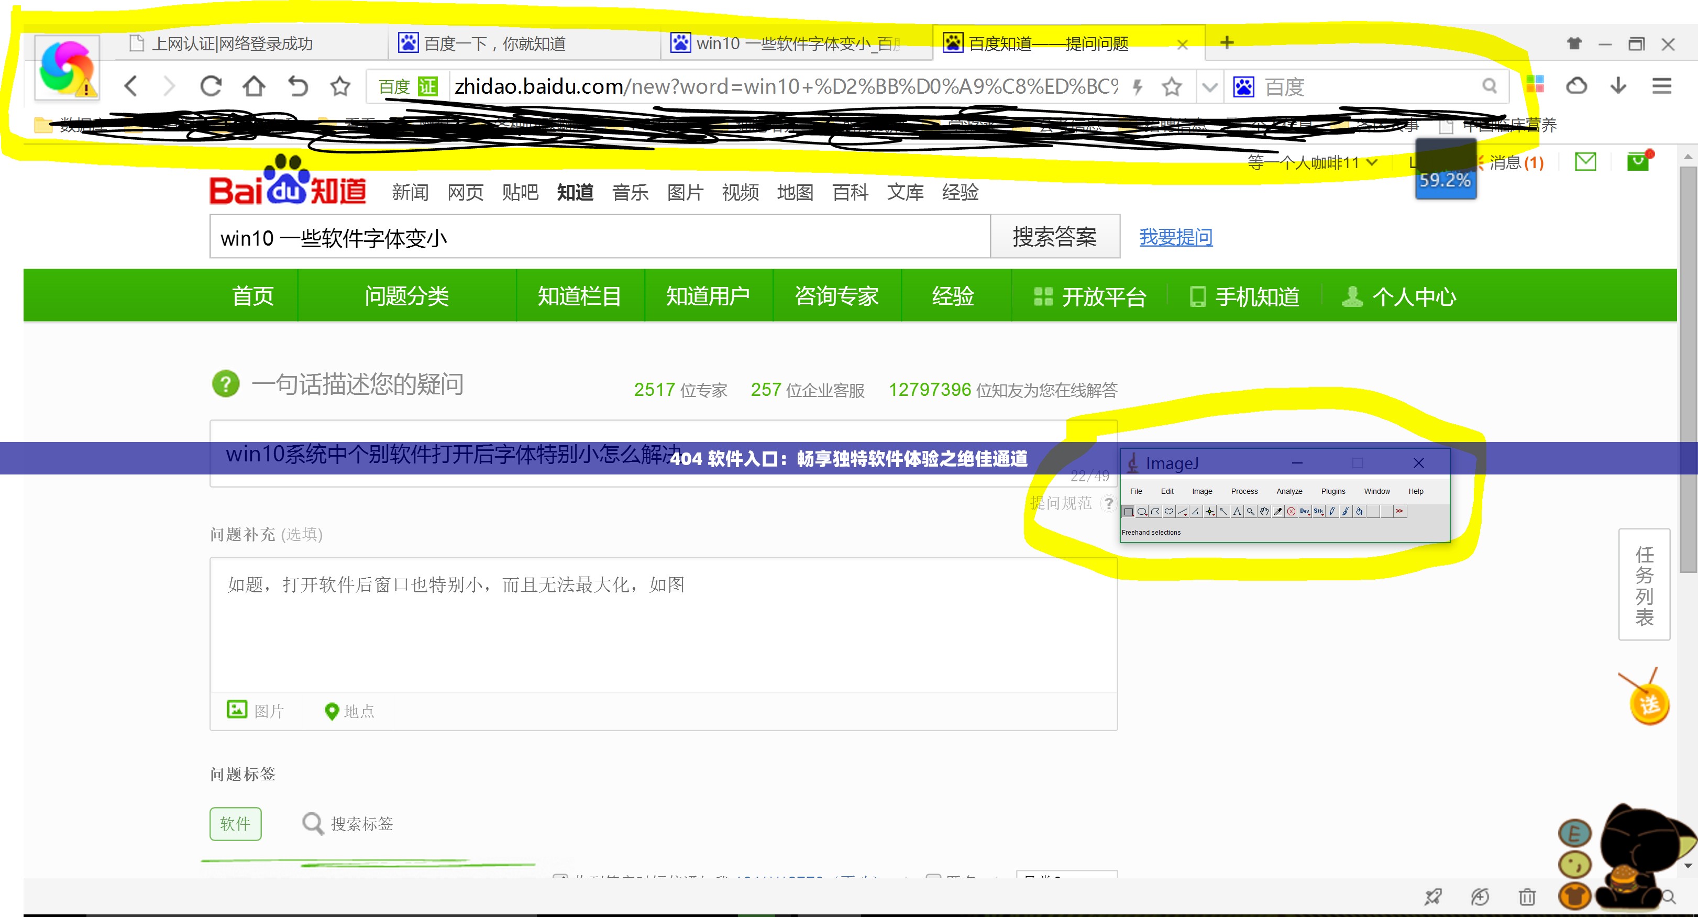Bookmark the page with the left star icon
1698x917 pixels.
coord(340,86)
